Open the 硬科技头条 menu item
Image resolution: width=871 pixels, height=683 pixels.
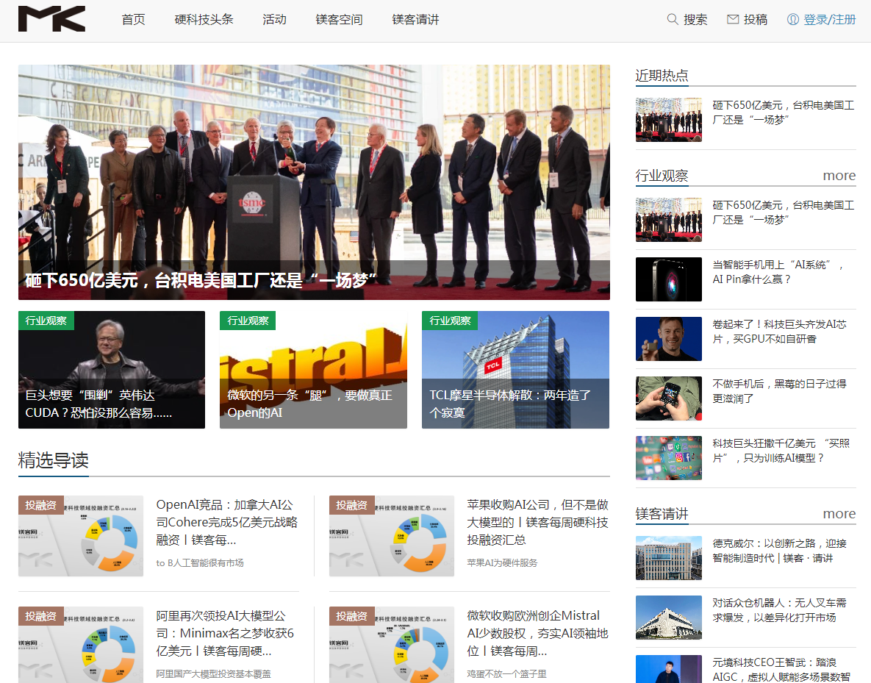(204, 19)
